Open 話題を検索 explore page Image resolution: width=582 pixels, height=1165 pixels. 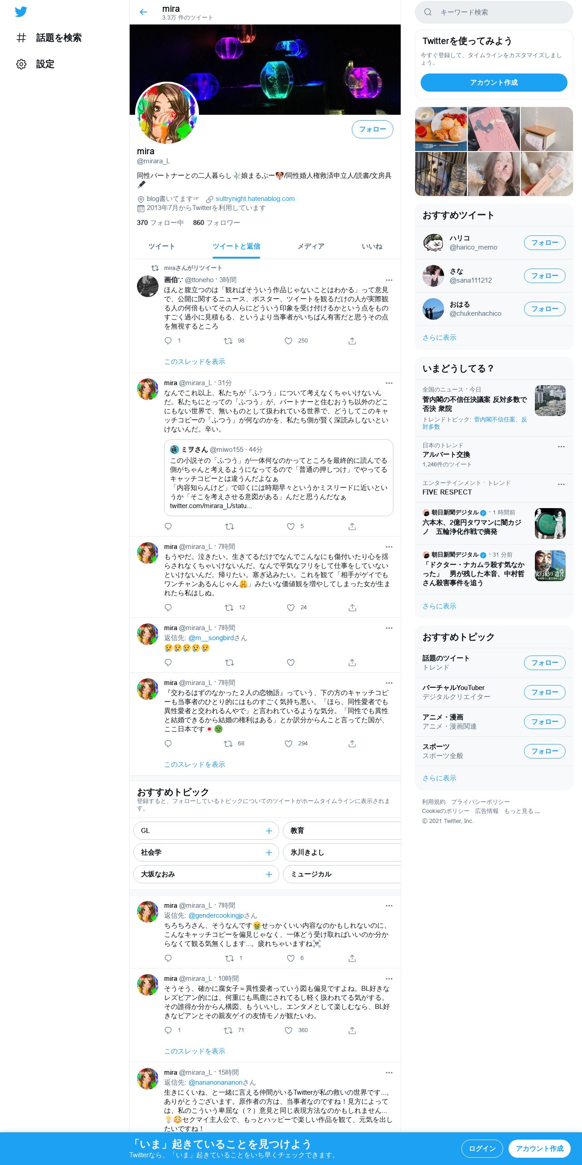pos(49,38)
